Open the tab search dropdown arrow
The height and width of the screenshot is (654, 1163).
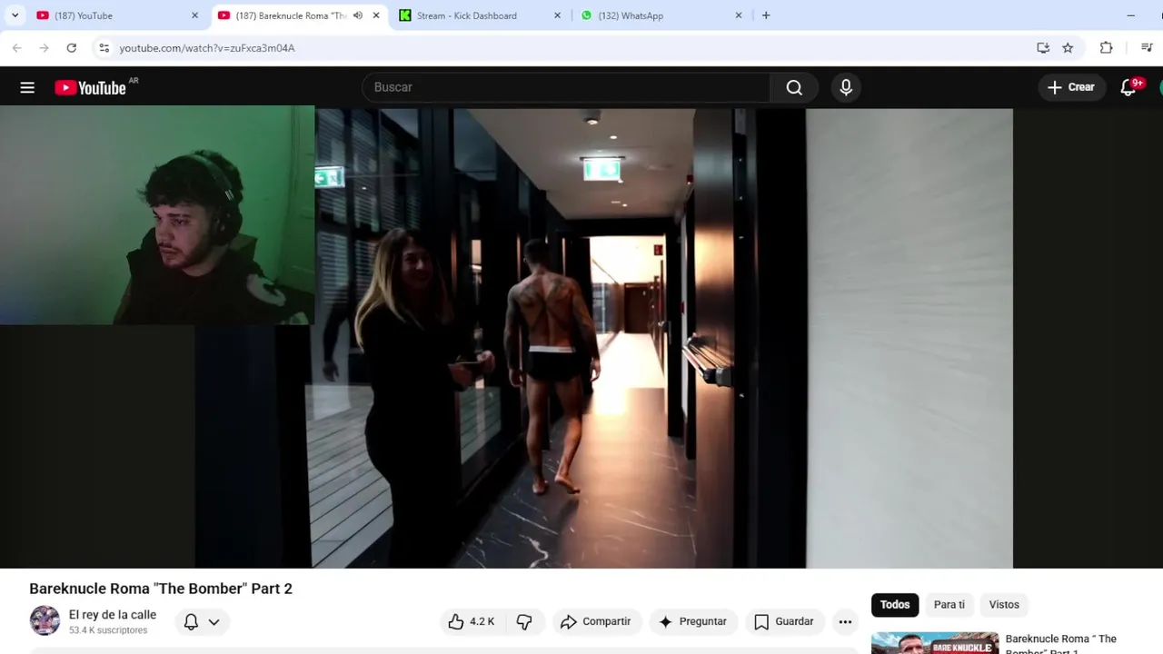(x=15, y=15)
